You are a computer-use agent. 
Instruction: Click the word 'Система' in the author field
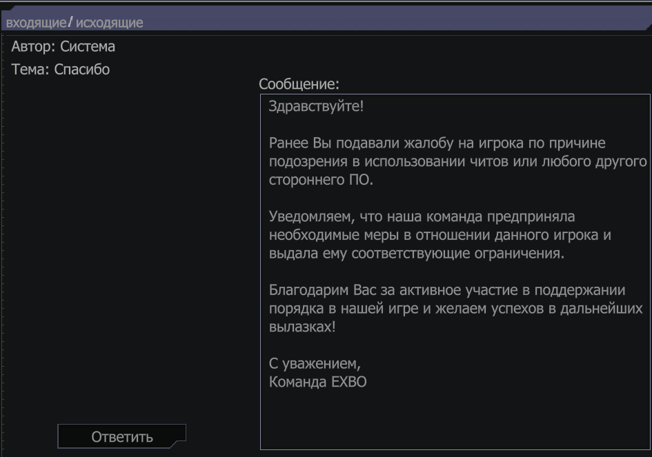[x=88, y=47]
